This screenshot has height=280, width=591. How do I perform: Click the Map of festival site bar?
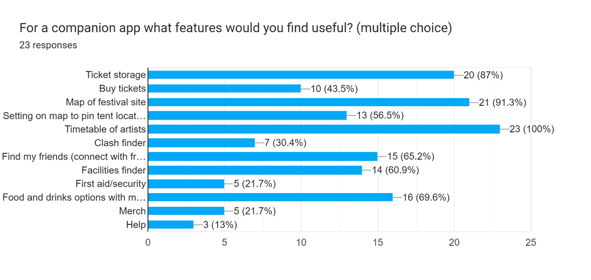click(309, 102)
